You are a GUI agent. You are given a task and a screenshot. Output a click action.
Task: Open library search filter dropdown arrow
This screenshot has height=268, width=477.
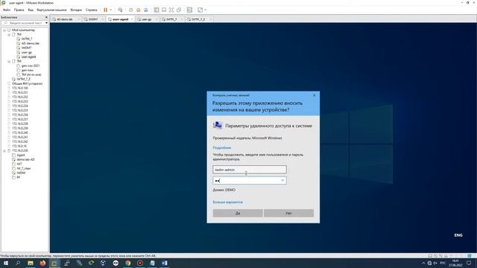[x=46, y=23]
